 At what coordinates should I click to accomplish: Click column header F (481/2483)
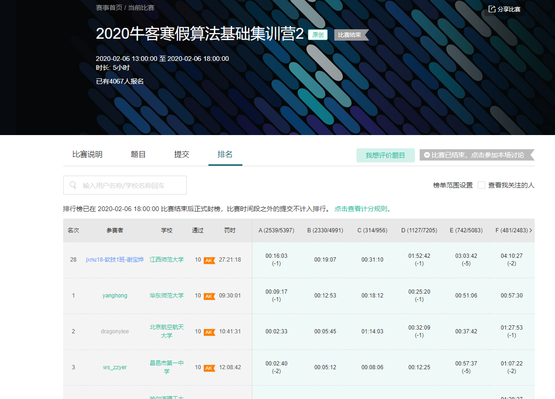[512, 230]
